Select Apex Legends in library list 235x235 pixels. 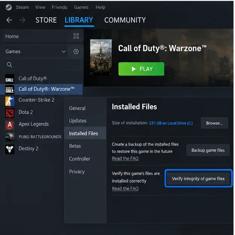[34, 124]
